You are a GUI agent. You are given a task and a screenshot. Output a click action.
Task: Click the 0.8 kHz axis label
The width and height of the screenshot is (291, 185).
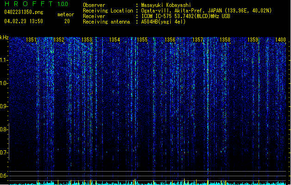[4, 129]
